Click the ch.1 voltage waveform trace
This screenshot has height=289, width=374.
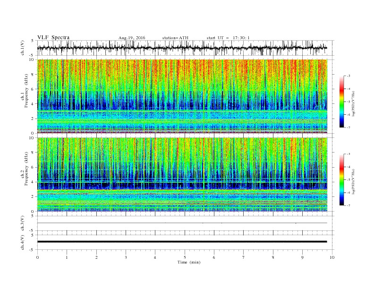tap(182, 48)
